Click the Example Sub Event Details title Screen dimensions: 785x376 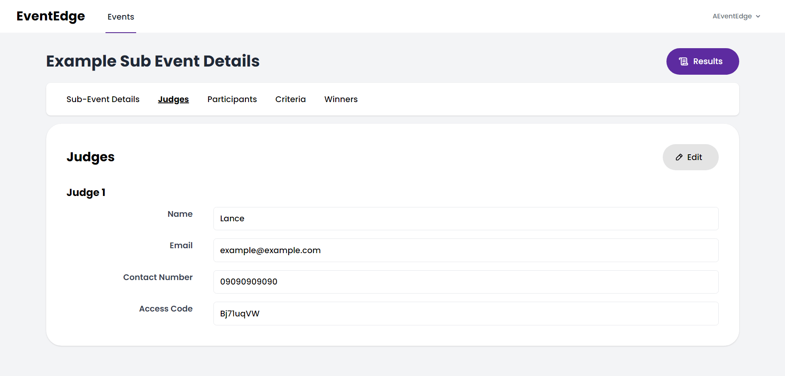pos(153,61)
